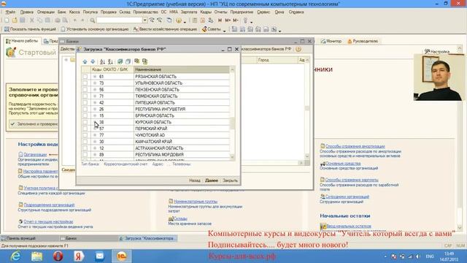Switch to the Монитор tab

[331, 41]
